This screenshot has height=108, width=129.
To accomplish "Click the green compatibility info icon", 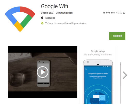I will (x=42, y=23).
